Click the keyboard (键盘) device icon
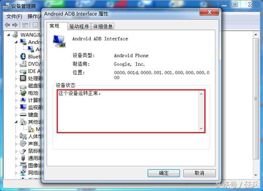This screenshot has height=191, width=263. (23, 115)
